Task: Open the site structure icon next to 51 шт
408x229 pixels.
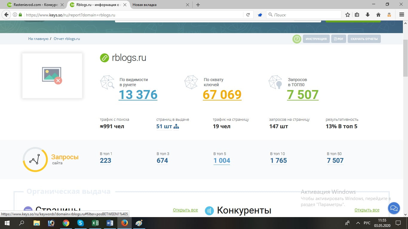Action: [x=176, y=126]
